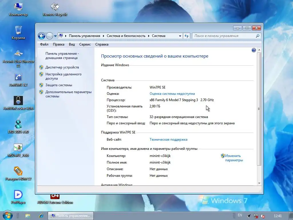Open the Правка menu

tap(58, 44)
